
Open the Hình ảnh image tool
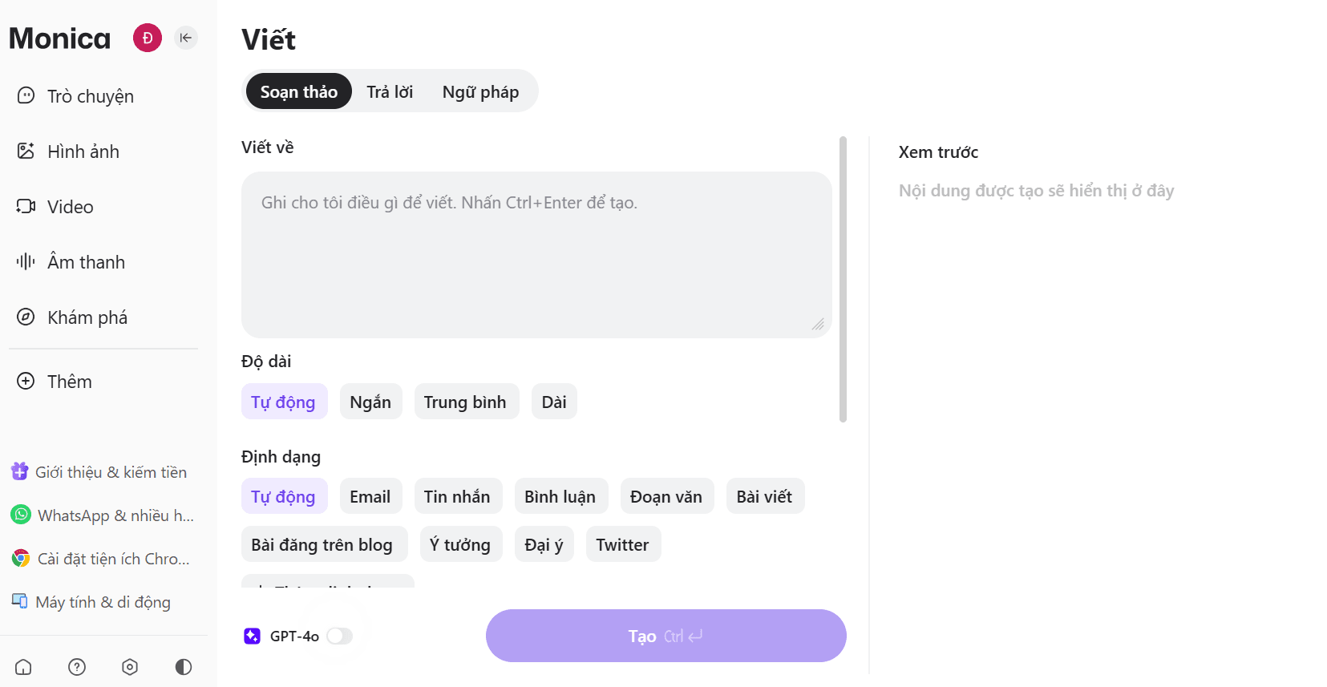83,151
